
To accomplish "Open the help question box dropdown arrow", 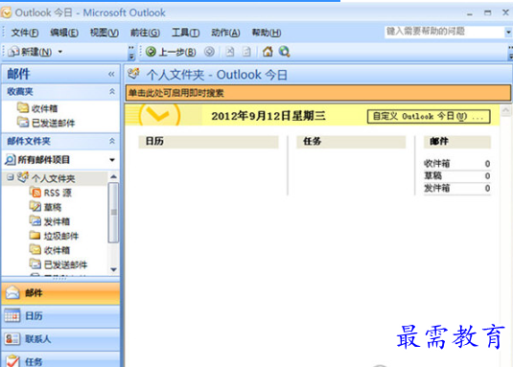I will point(508,32).
